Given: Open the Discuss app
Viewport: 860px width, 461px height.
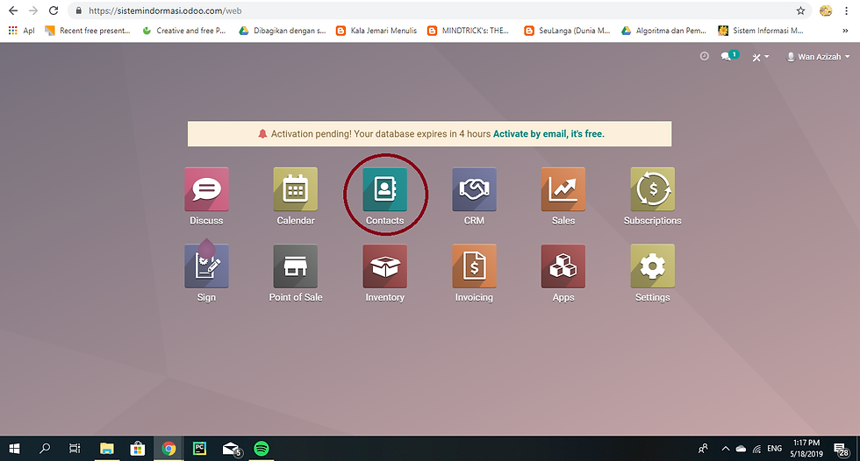Looking at the screenshot, I should (206, 189).
